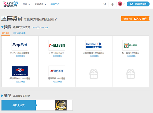Go to 獎賞中心 in the top navigation
The image size is (153, 113).
[55, 4]
